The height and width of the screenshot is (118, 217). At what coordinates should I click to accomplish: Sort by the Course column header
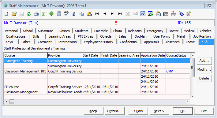(26, 55)
